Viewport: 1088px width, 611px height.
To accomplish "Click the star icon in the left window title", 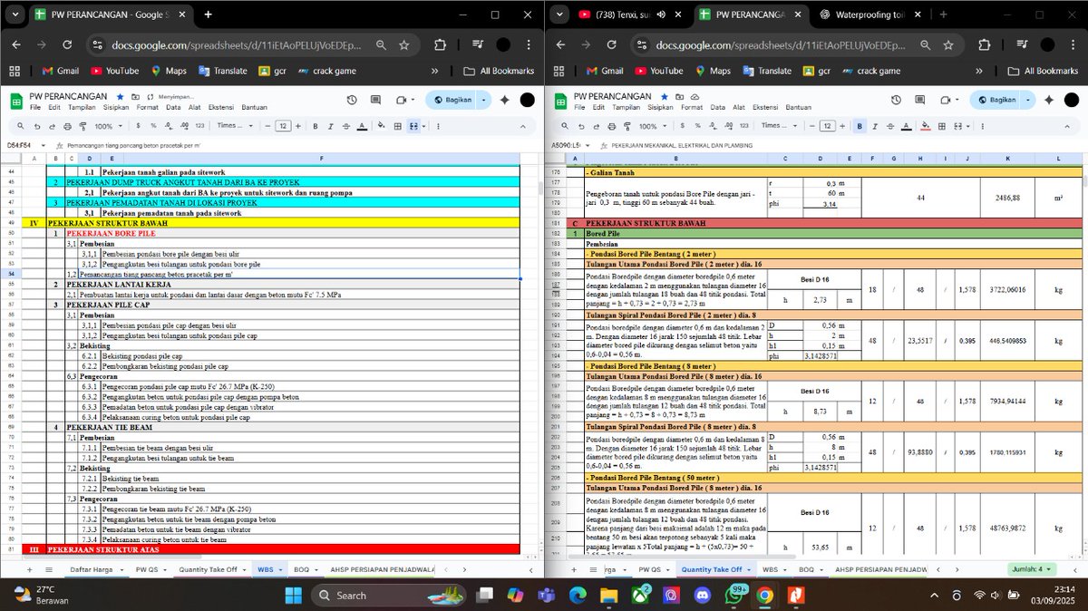I will (120, 96).
